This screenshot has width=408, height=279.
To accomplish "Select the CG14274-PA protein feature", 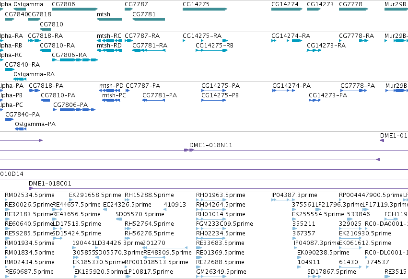I will [x=284, y=91].
